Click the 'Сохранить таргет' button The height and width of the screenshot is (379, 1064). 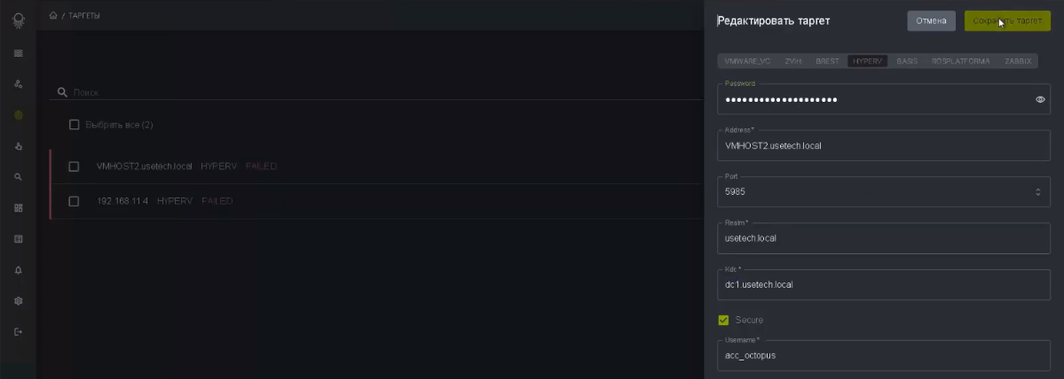tap(1007, 21)
